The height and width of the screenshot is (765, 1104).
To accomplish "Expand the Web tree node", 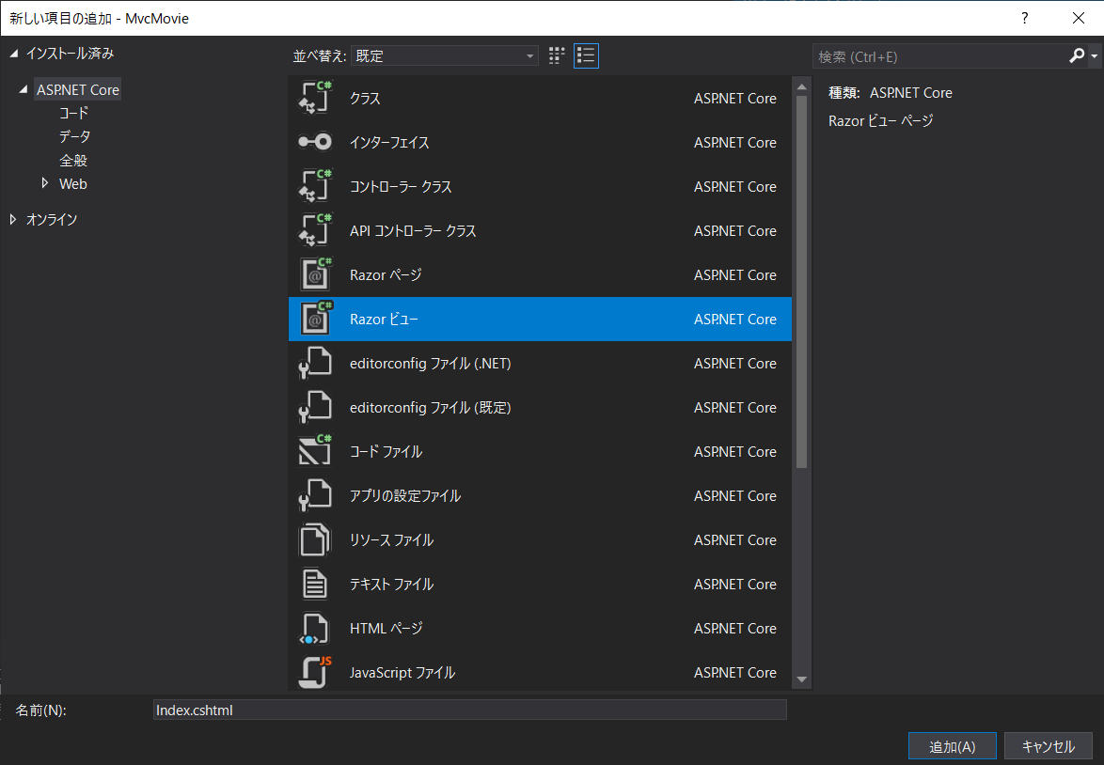I will (x=45, y=183).
